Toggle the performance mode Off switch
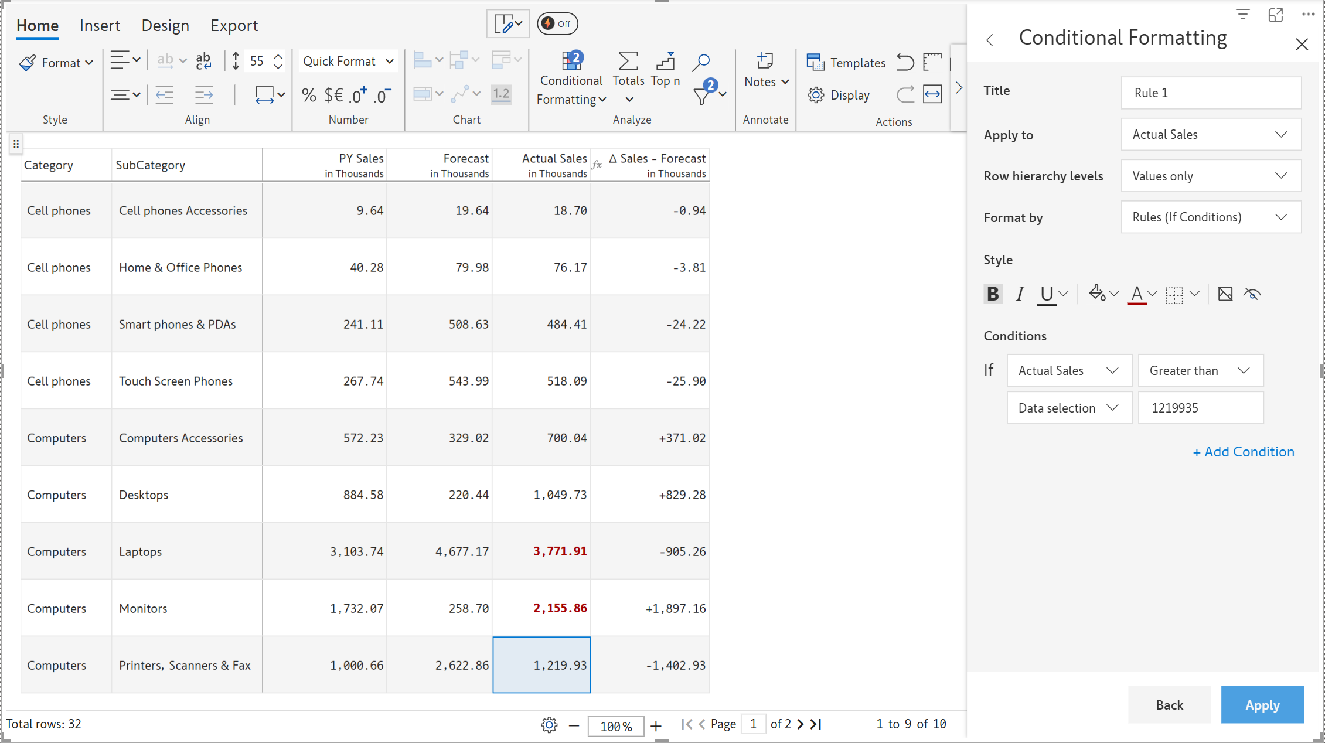Screen dimensions: 1325x743 coord(557,23)
